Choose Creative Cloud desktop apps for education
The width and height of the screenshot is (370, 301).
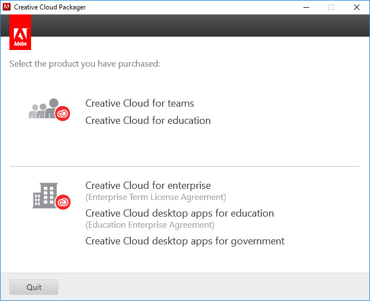(180, 213)
